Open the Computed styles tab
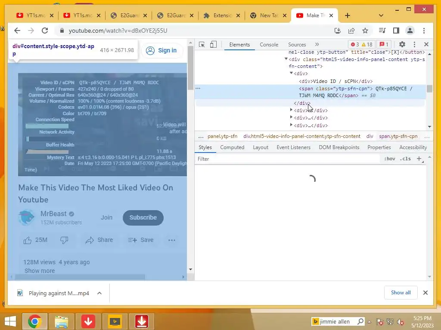The width and height of the screenshot is (441, 330). (x=232, y=147)
